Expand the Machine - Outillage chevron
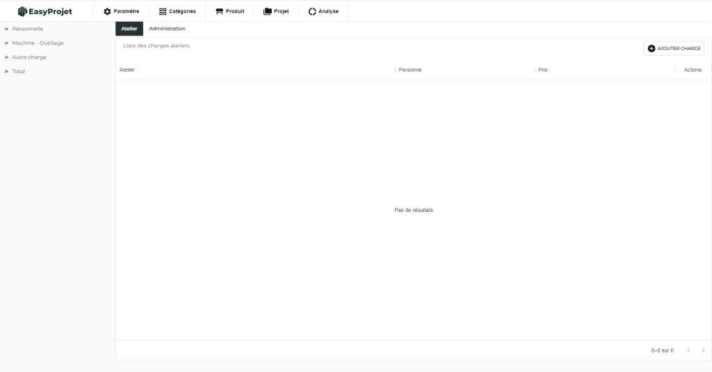Viewport: 712px width, 372px height. (6, 43)
